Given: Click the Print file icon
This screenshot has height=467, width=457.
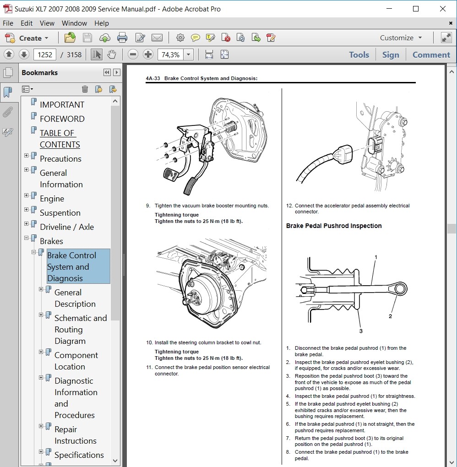Looking at the screenshot, I should (122, 38).
